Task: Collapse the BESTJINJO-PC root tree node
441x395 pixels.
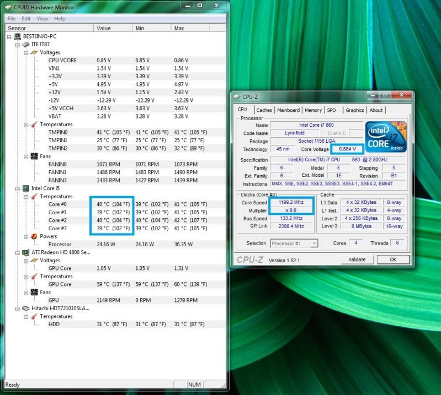Action: coord(9,36)
